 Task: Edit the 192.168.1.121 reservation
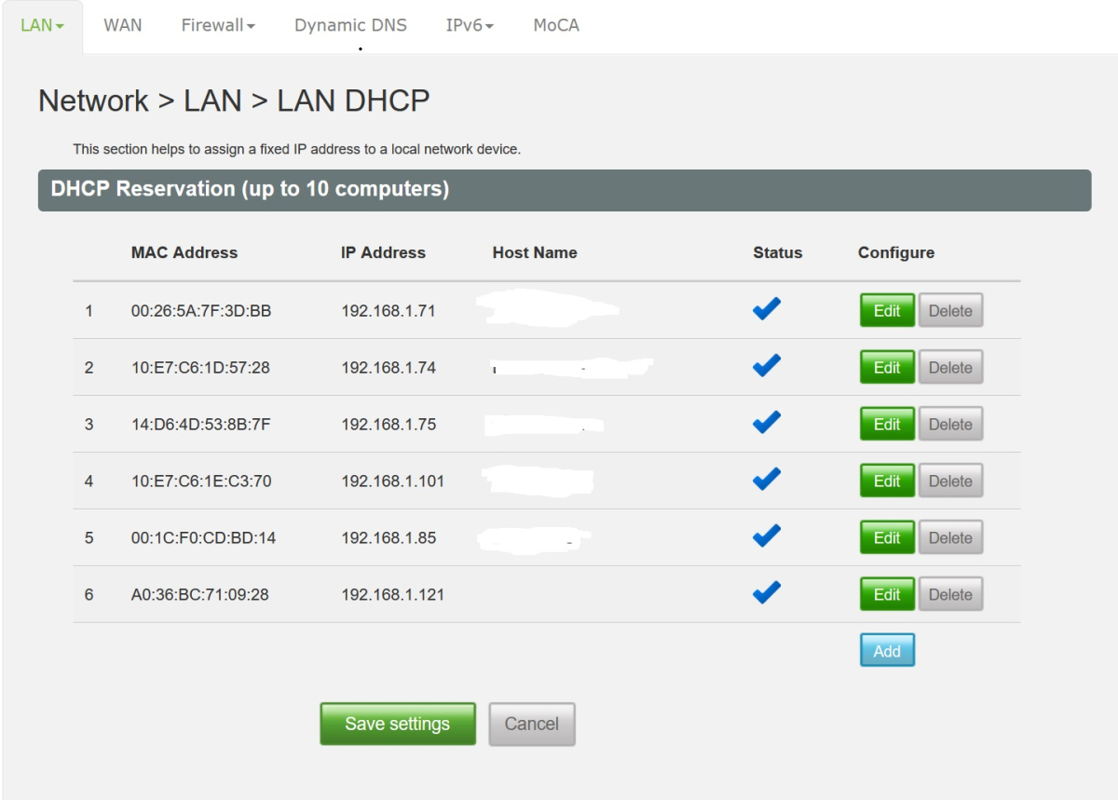[x=886, y=593]
